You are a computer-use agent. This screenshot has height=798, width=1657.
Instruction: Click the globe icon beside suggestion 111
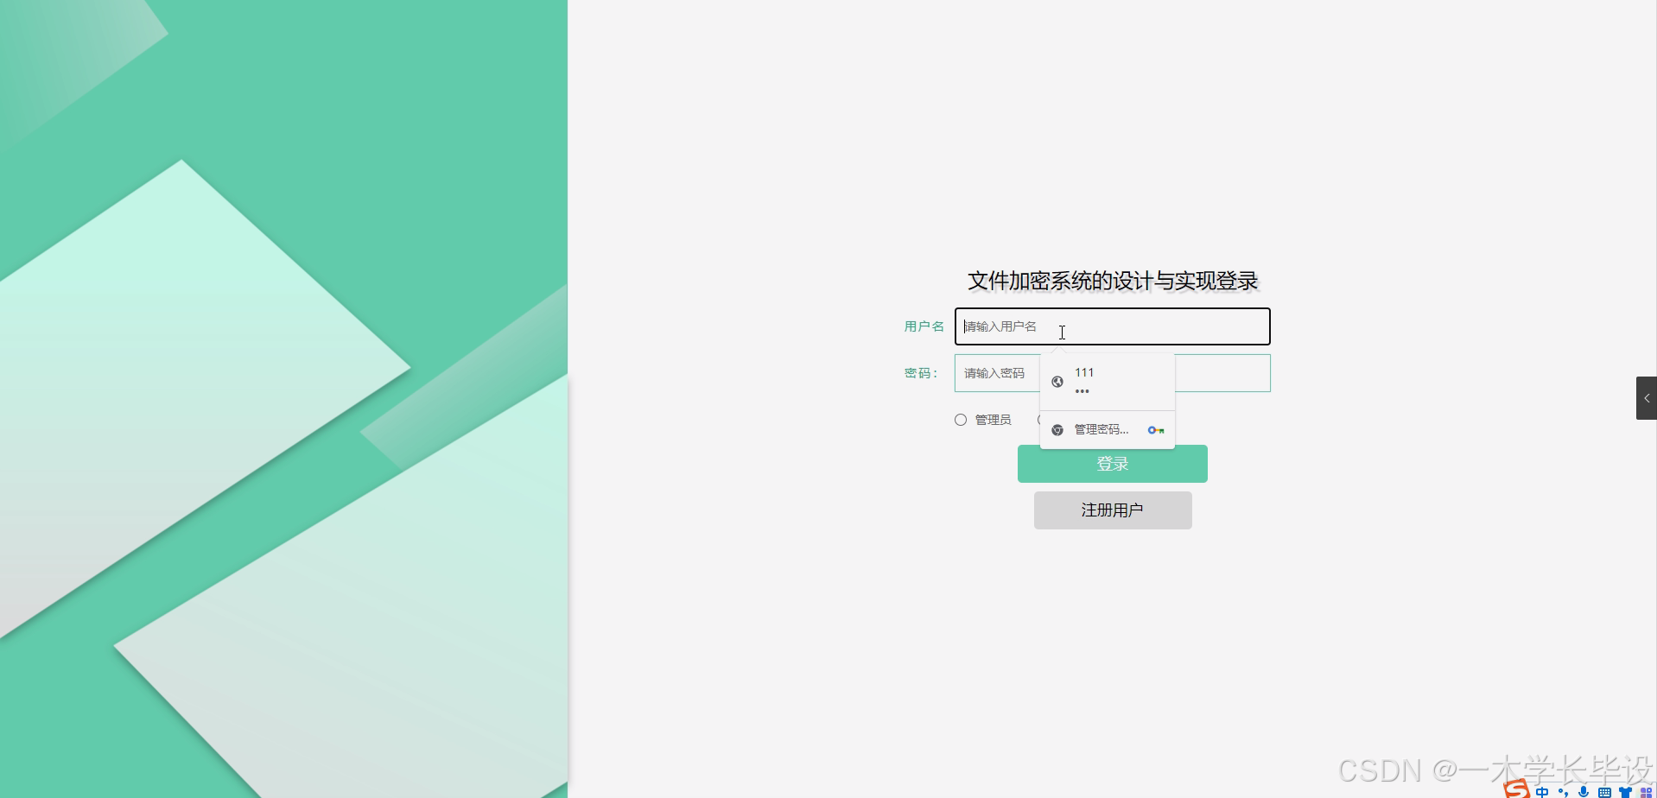point(1057,381)
